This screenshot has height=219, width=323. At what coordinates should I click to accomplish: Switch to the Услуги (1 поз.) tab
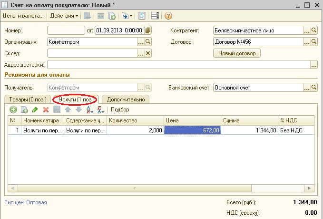76,100
